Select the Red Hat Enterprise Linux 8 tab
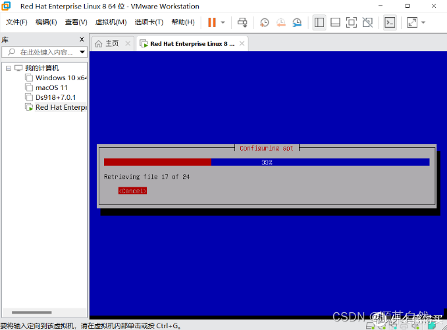 tap(192, 43)
